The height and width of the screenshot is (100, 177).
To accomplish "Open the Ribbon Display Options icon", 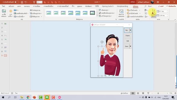I will tap(158, 2).
